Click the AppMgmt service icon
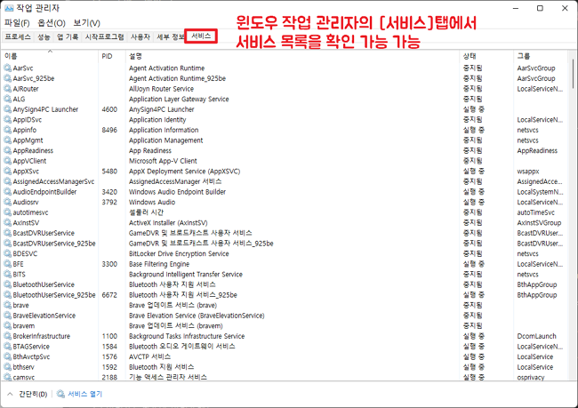This screenshot has width=578, height=408. (x=7, y=140)
